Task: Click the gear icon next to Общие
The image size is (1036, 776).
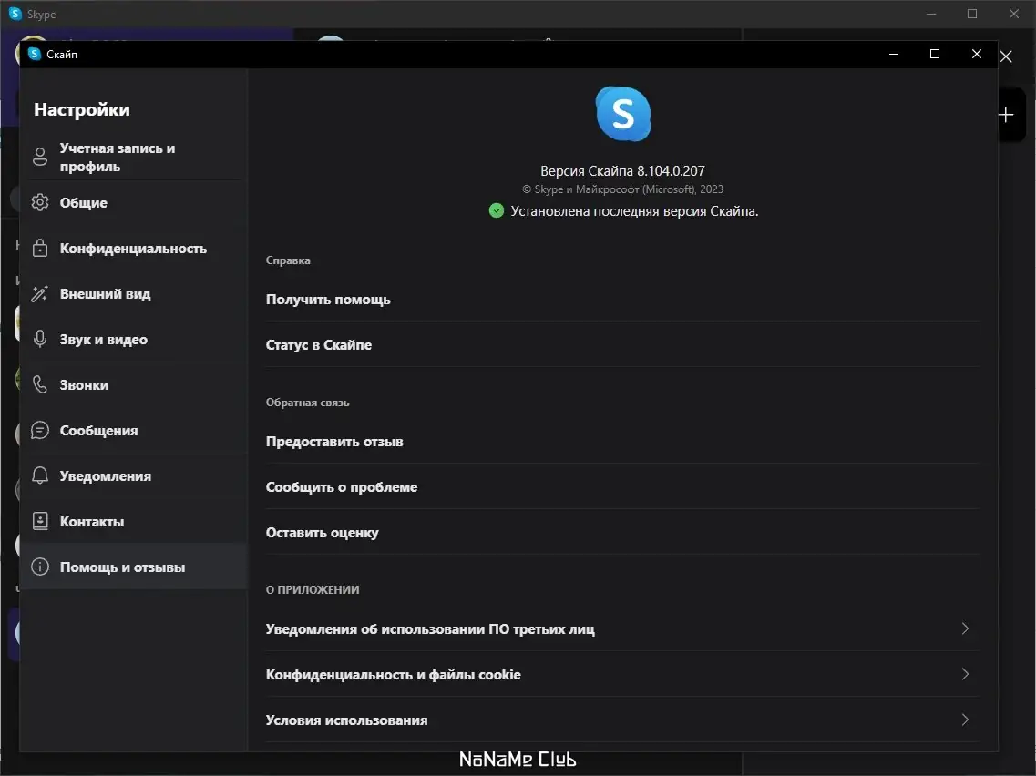Action: point(40,202)
